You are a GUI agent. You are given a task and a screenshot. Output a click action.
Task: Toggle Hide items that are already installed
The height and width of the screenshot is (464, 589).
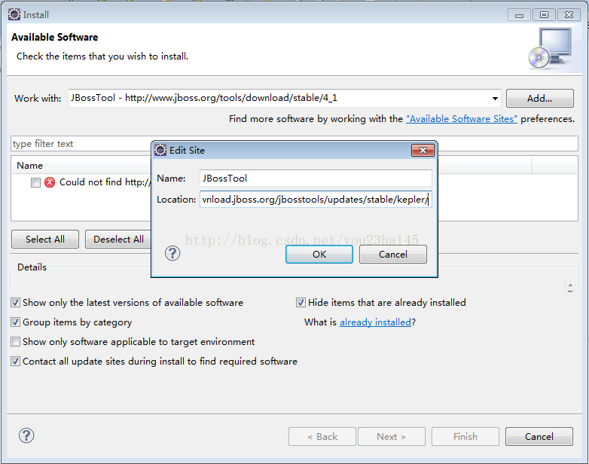(x=301, y=303)
